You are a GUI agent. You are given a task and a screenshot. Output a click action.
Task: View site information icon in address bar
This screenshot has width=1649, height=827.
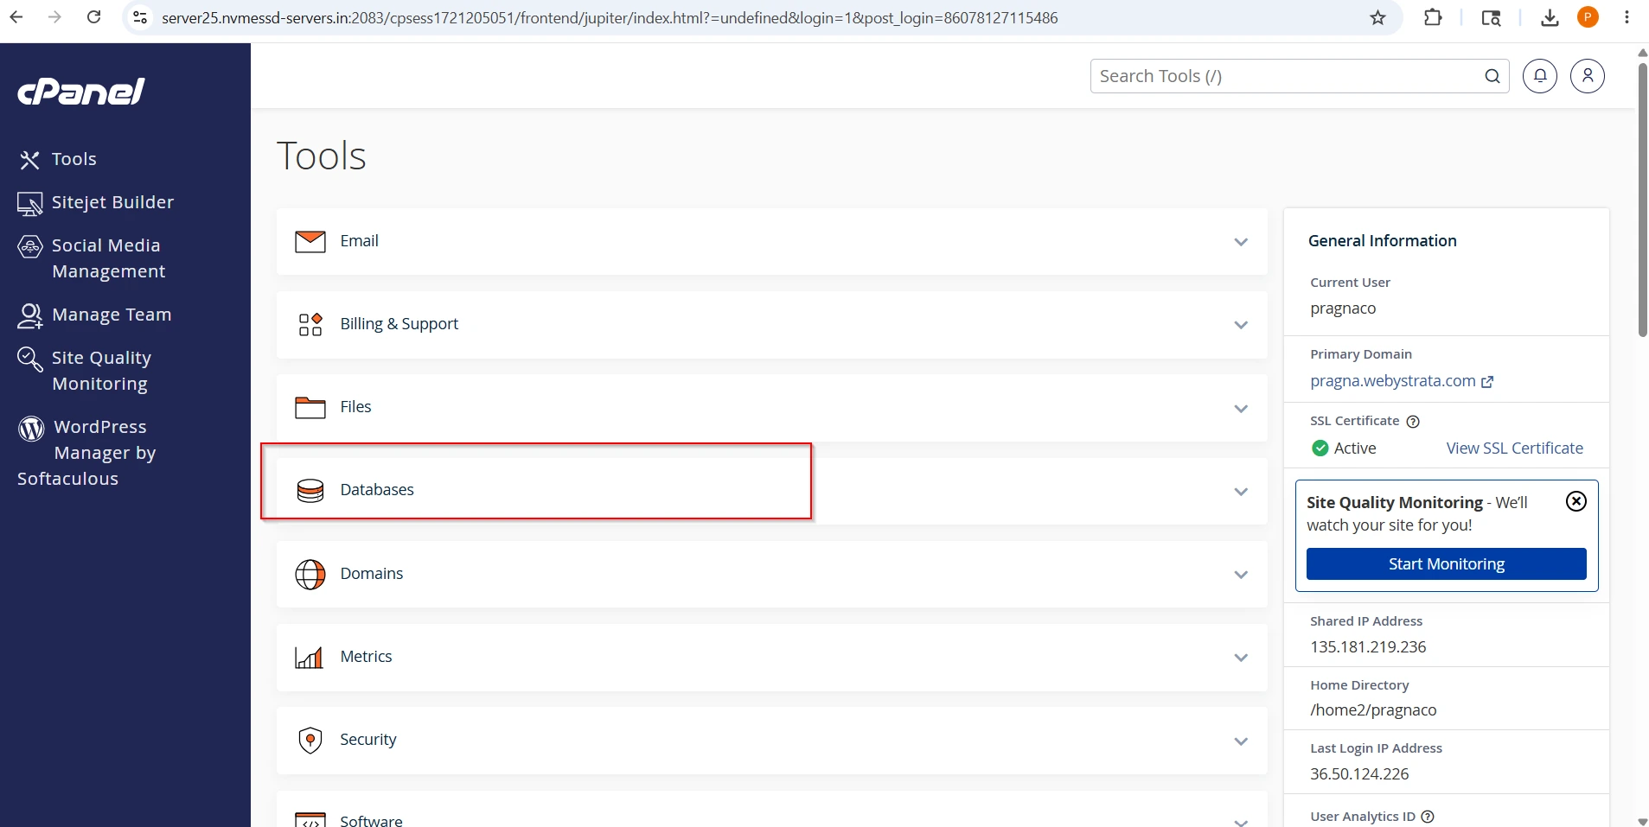(140, 17)
